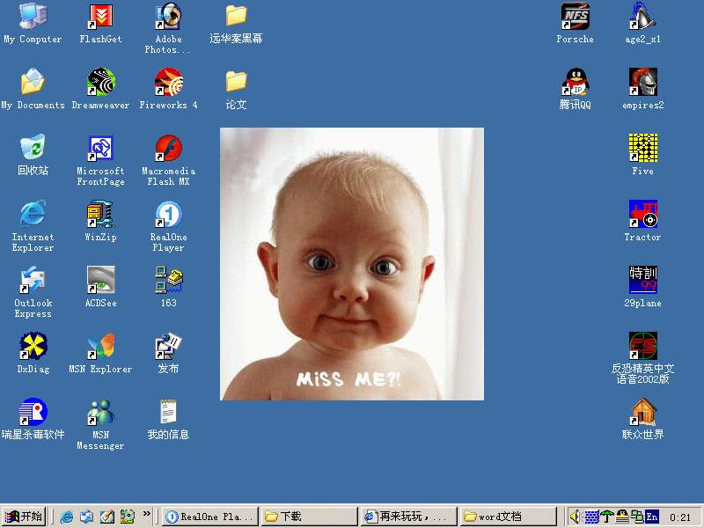This screenshot has width=704, height=528.
Task: Click the Dreamweaver shortcut icon
Action: pos(100,83)
